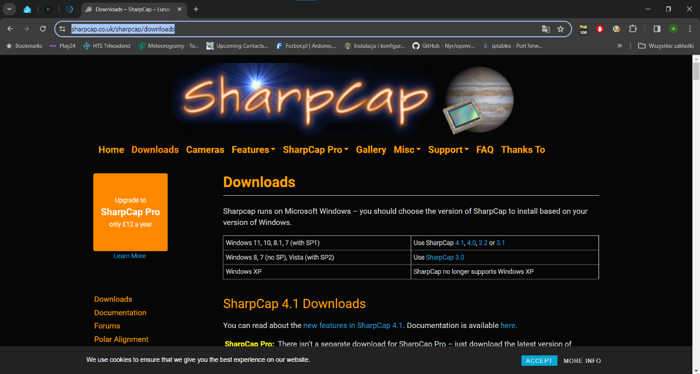The image size is (700, 374).
Task: Open the red stop-hand ad blocker extension
Action: point(599,29)
